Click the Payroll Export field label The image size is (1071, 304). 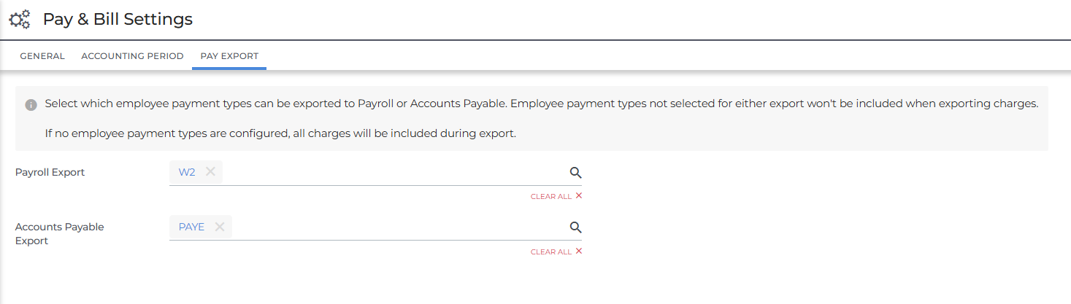(50, 173)
